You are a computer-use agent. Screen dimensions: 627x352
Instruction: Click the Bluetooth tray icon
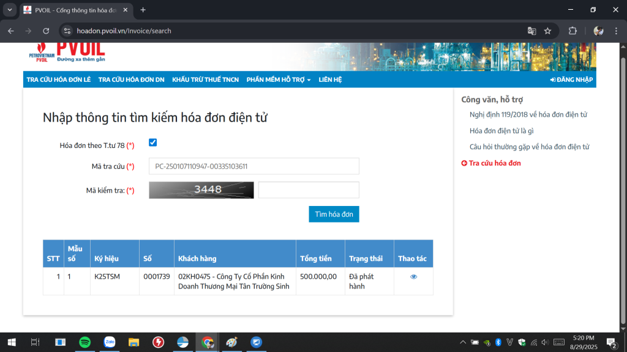(x=498, y=342)
